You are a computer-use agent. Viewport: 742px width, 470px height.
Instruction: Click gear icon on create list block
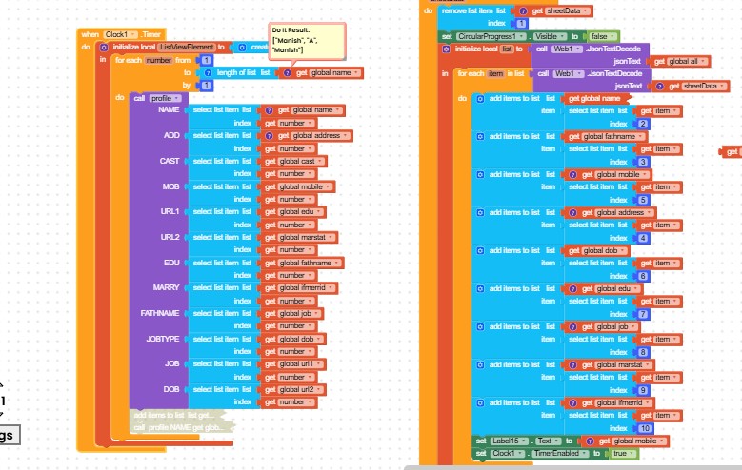pyautogui.click(x=242, y=48)
